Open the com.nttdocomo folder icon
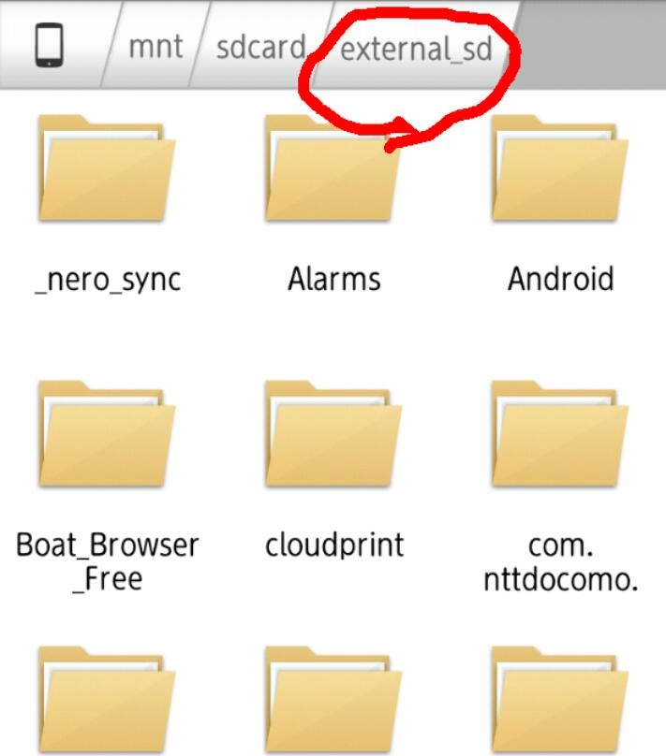The image size is (666, 756). [x=560, y=434]
